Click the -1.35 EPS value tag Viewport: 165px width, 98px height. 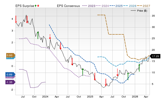tap(10, 82)
